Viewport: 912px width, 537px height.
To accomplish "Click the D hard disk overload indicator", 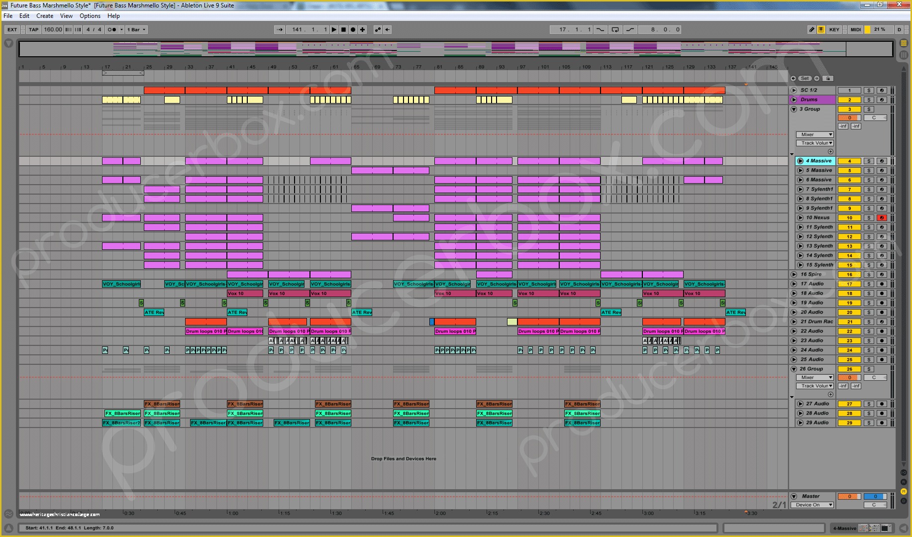I will [x=899, y=29].
